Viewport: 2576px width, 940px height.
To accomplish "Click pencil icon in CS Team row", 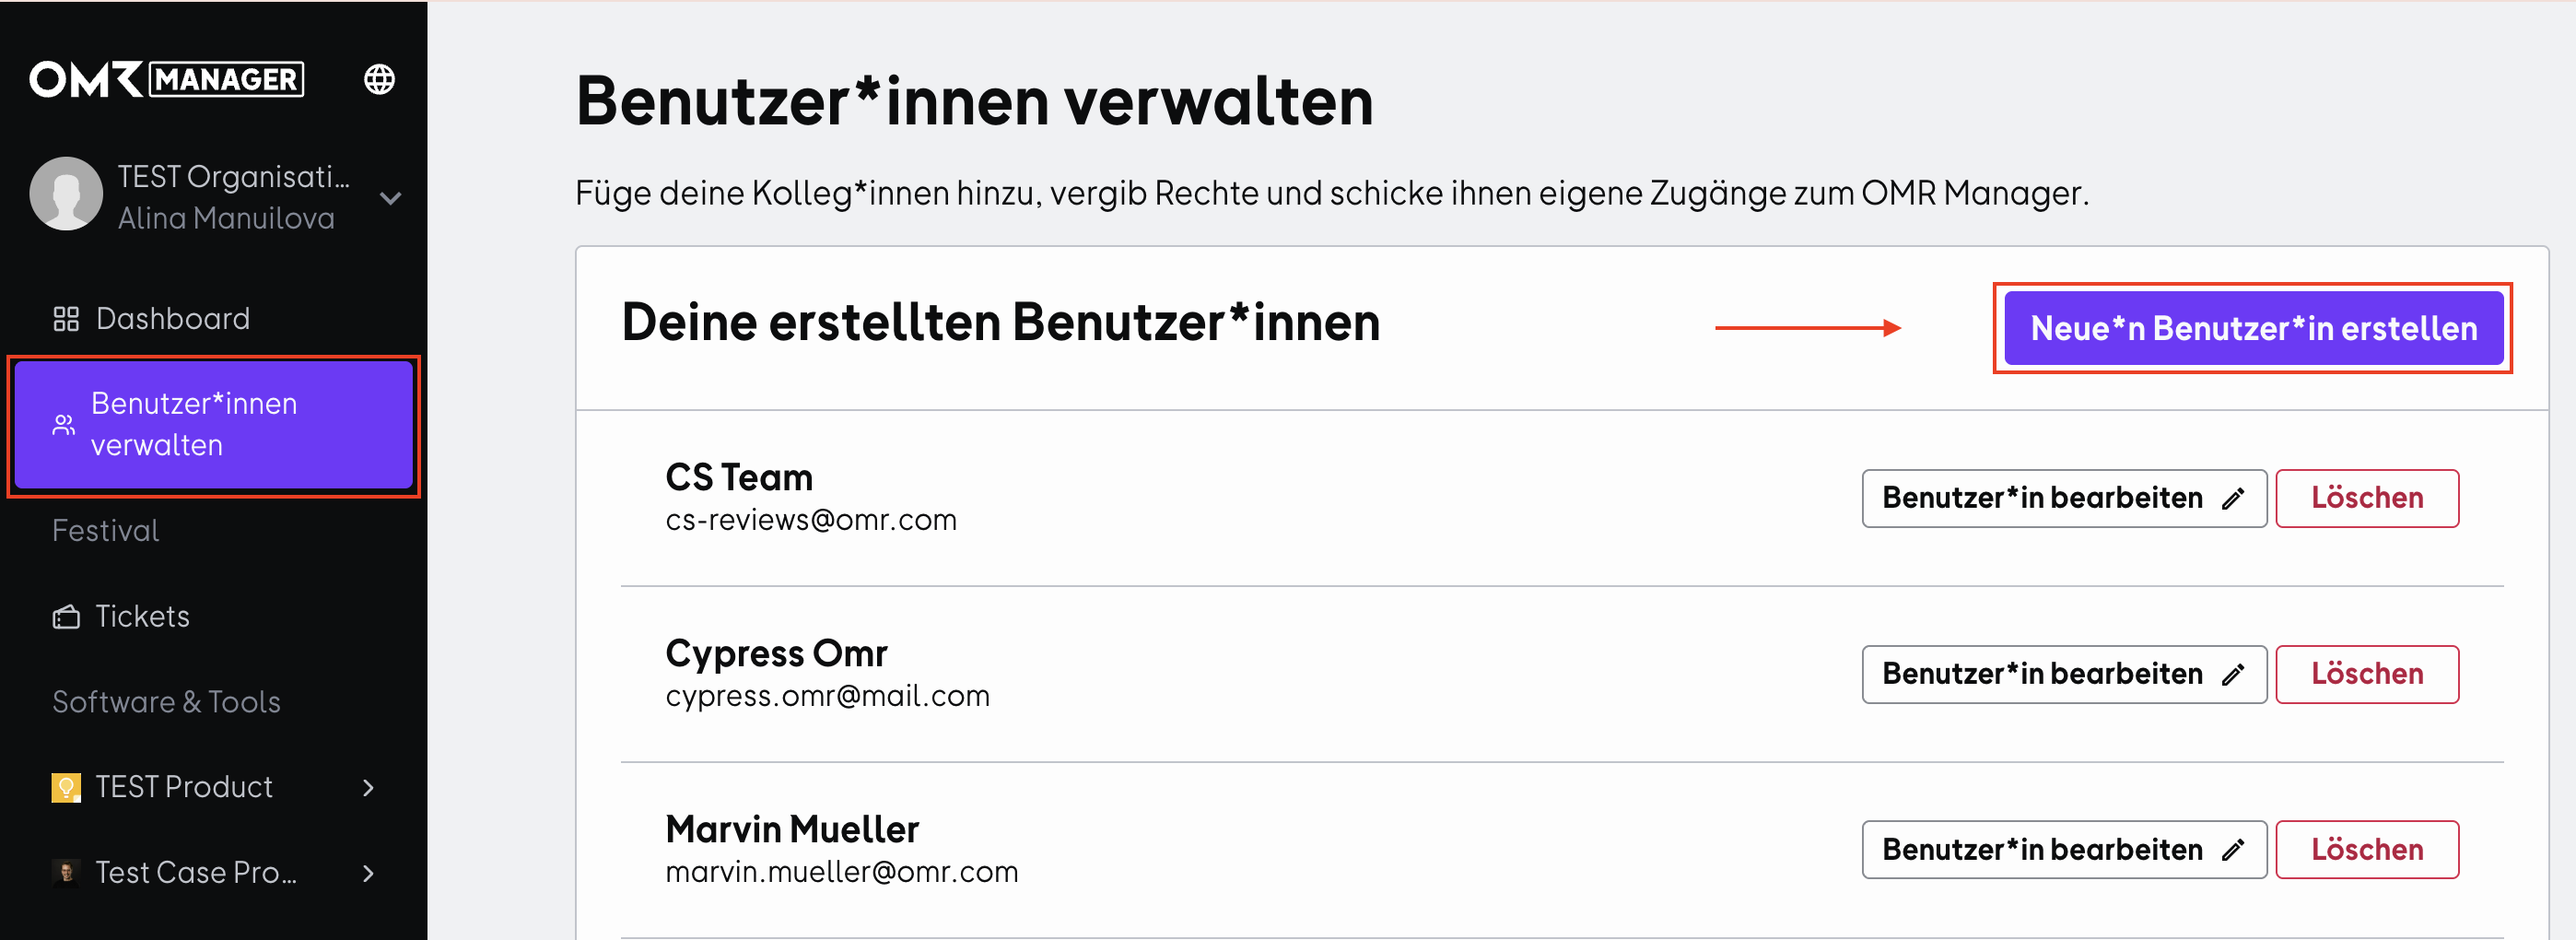I will click(2233, 498).
